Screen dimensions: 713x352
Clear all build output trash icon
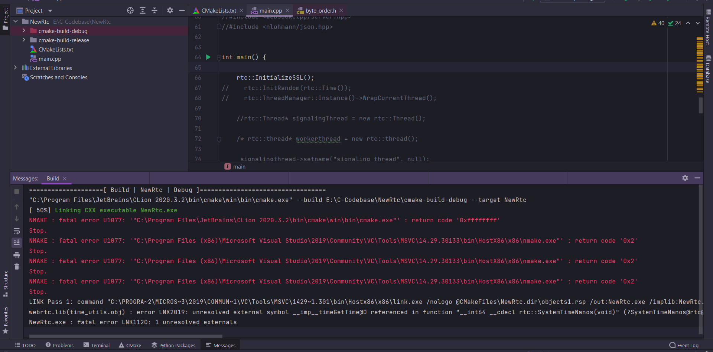point(17,266)
